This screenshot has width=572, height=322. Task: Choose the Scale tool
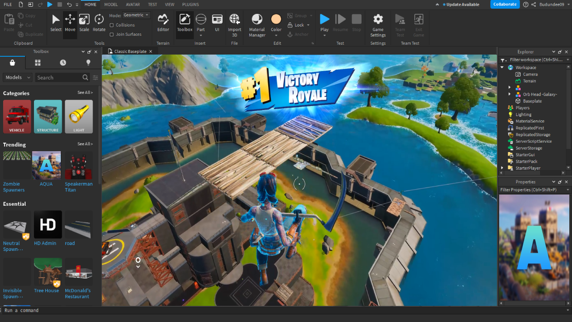point(84,23)
